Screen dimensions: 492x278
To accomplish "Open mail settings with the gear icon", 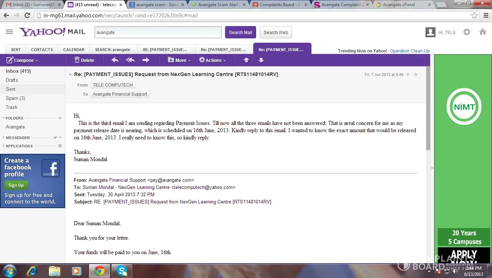I will [x=467, y=32].
